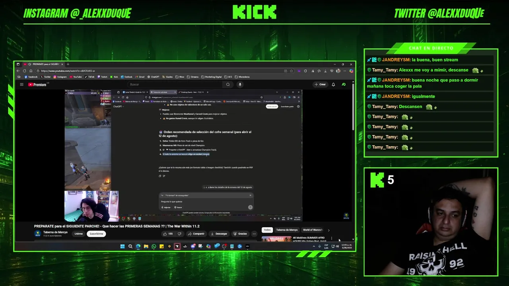Viewport: 509px width, 286px height.
Task: Click the Compartir share button
Action: (196, 234)
